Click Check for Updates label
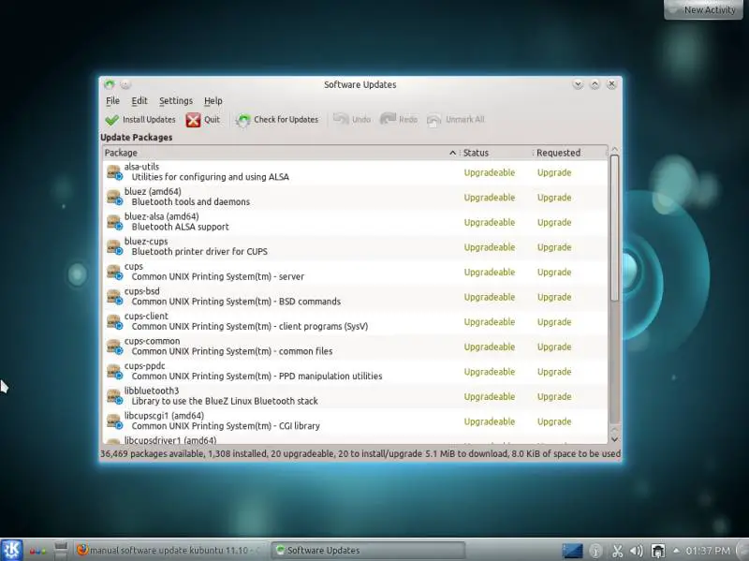The height and width of the screenshot is (561, 749). (286, 120)
